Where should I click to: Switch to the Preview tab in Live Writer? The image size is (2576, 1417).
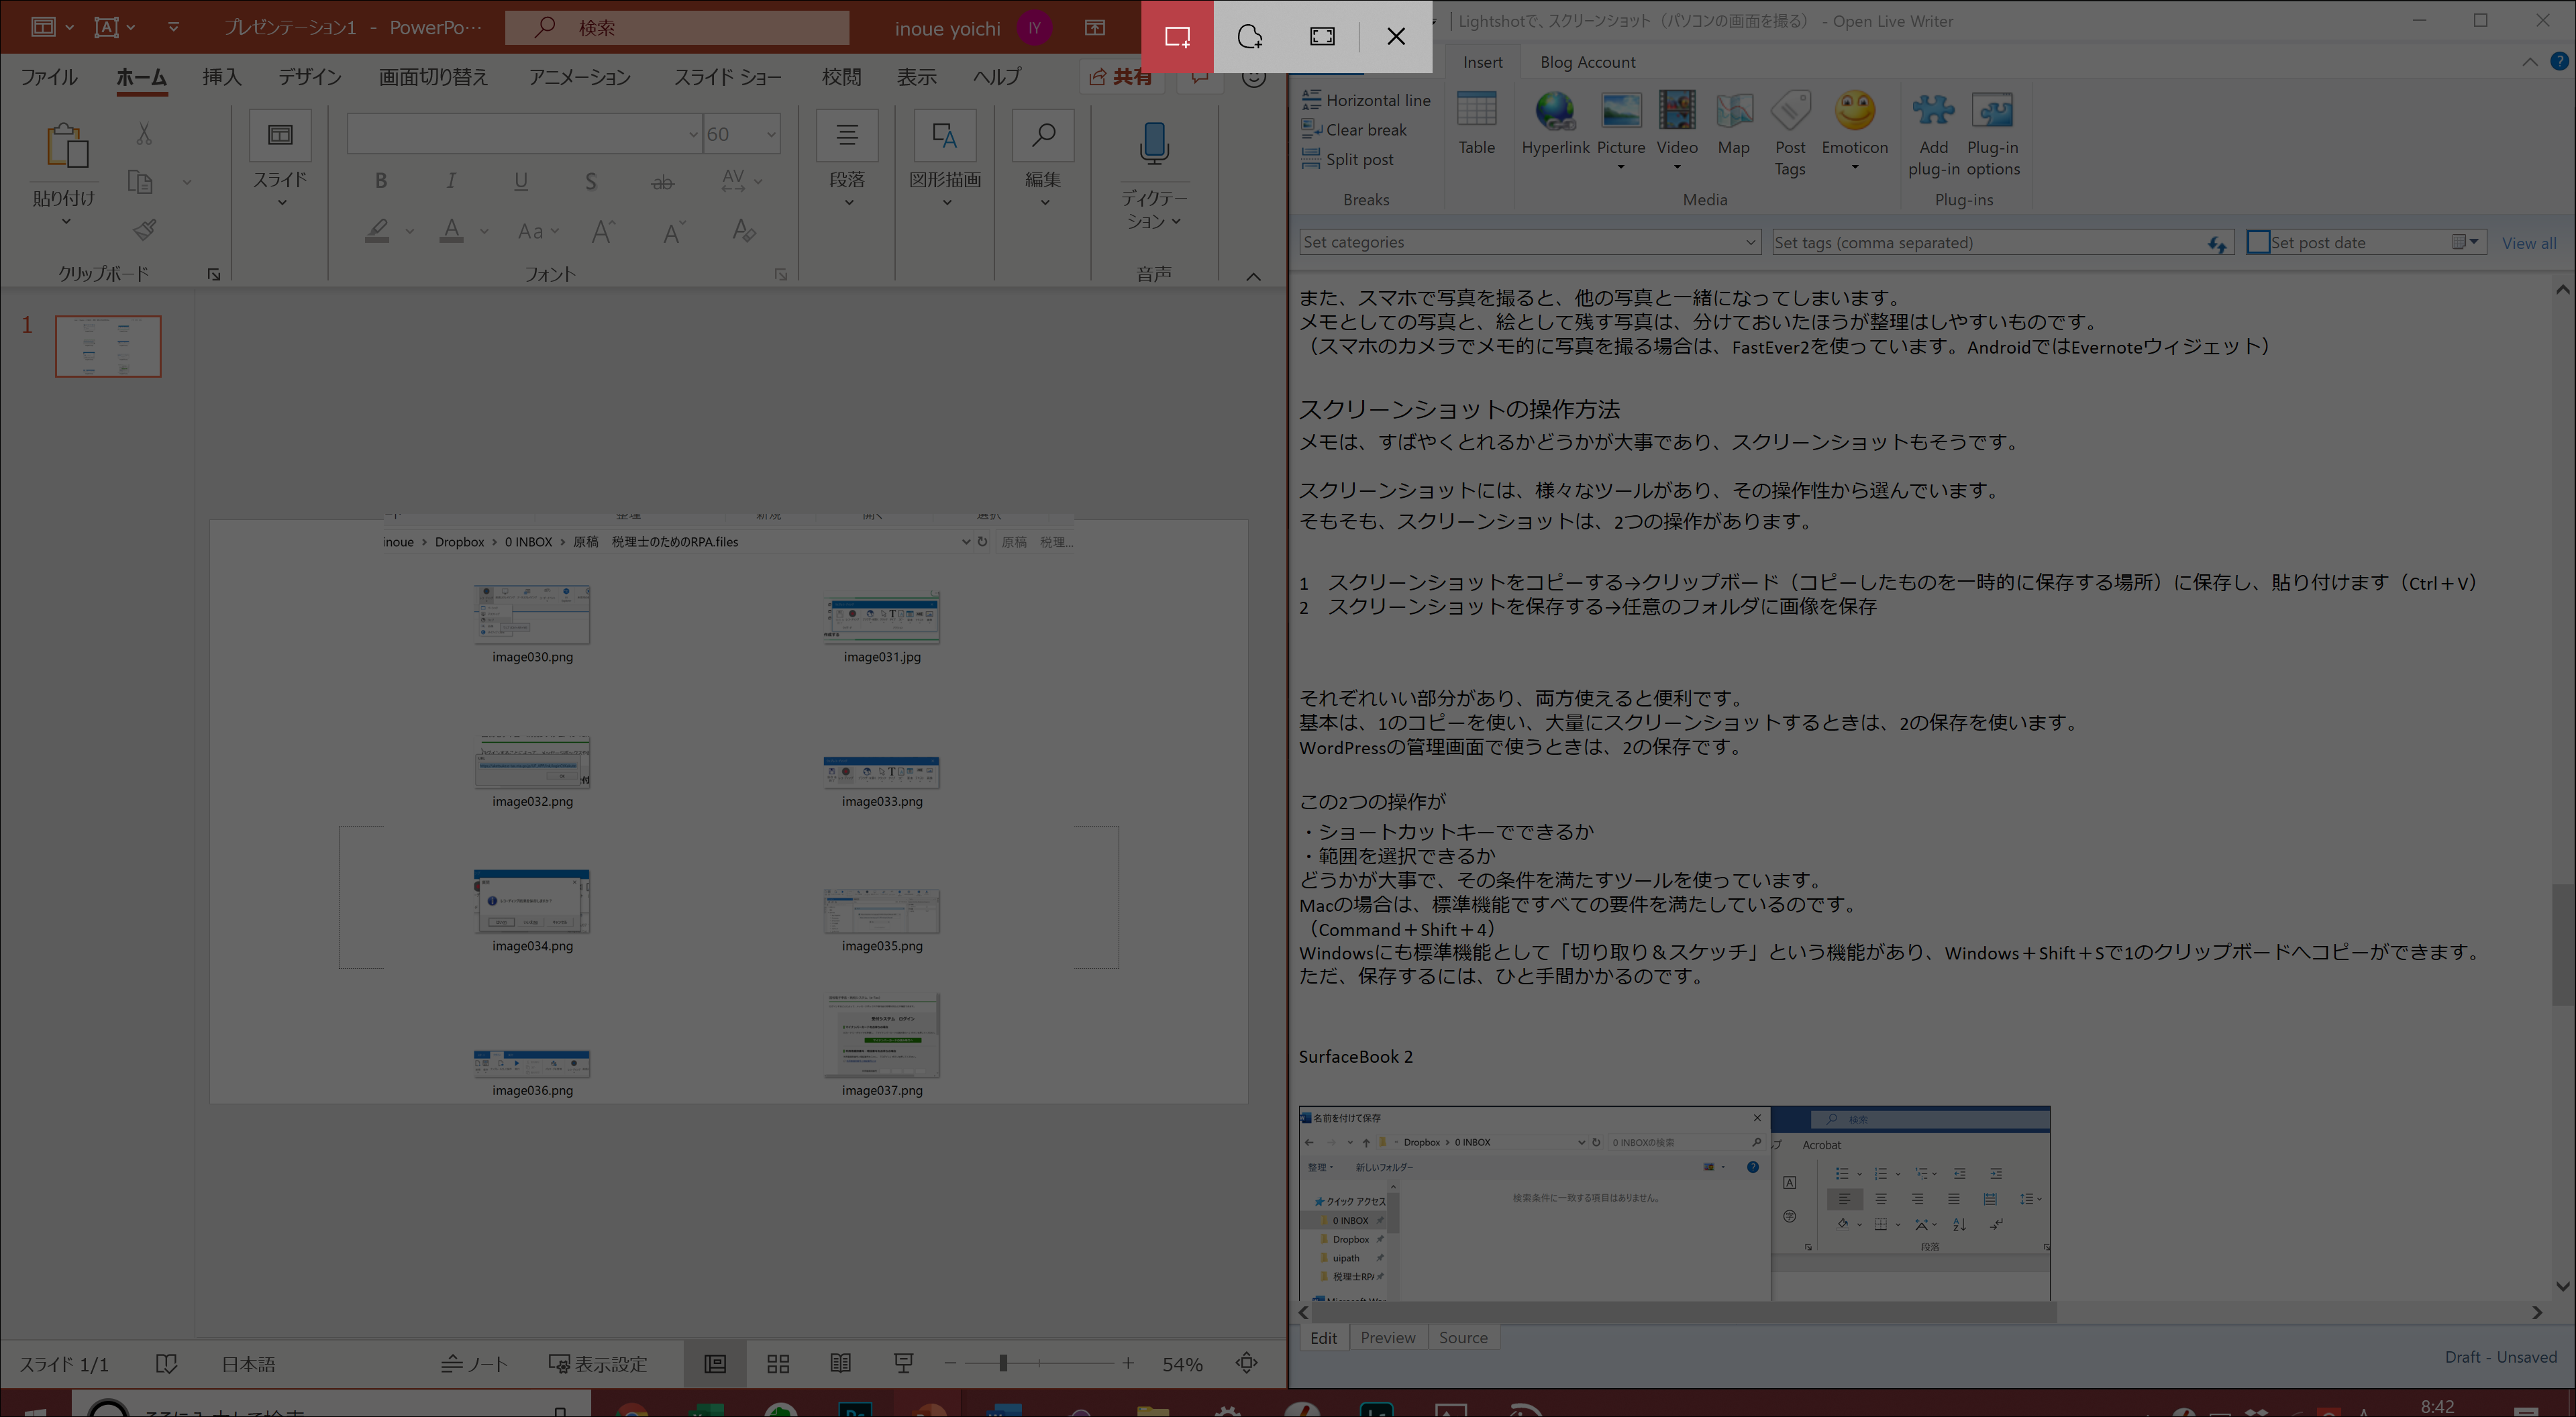(x=1387, y=1338)
